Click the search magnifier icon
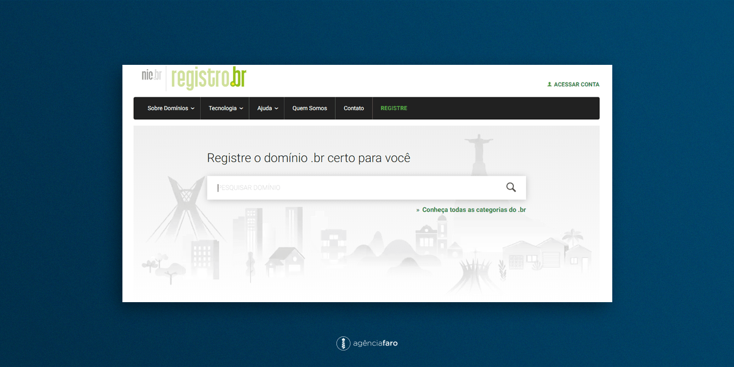Screen dimensions: 734x367 511,187
